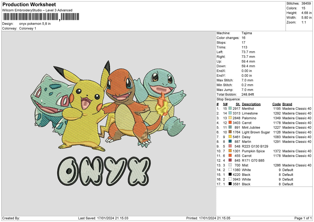314x222 pixels.
Task: Click the Mint Jubilee color swatch
Action: pyautogui.click(x=230, y=127)
